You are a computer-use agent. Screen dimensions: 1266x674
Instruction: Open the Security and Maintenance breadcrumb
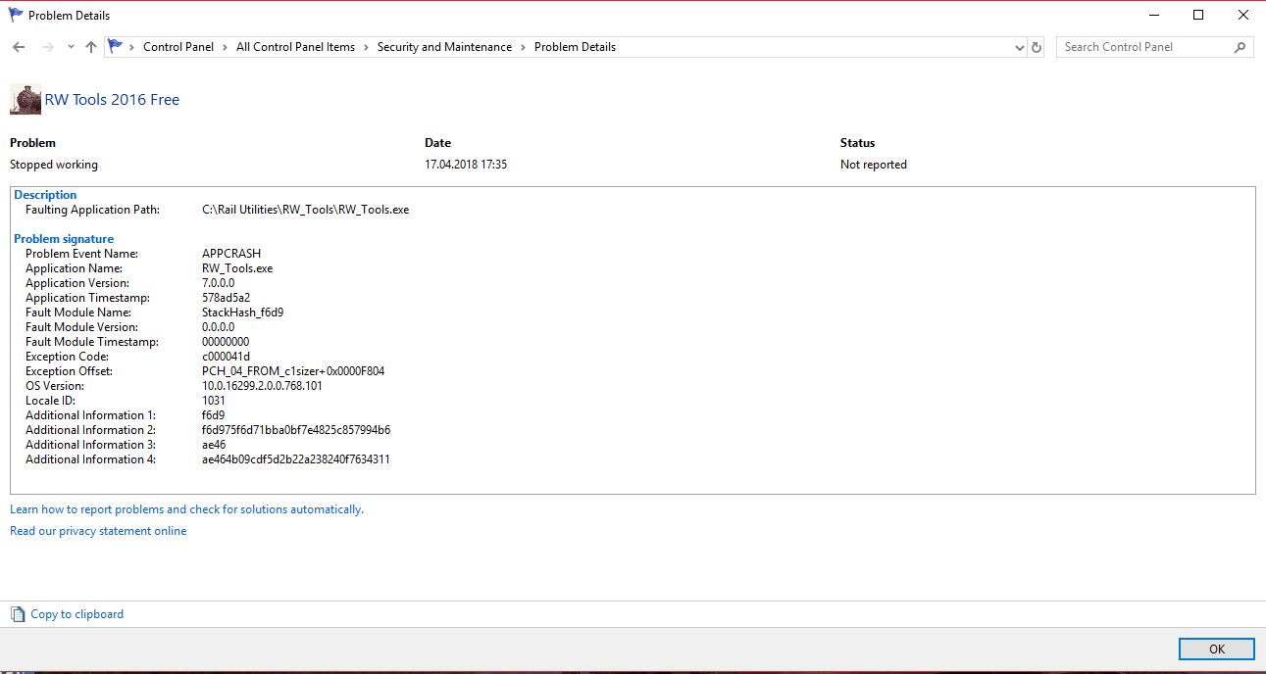[x=444, y=47]
